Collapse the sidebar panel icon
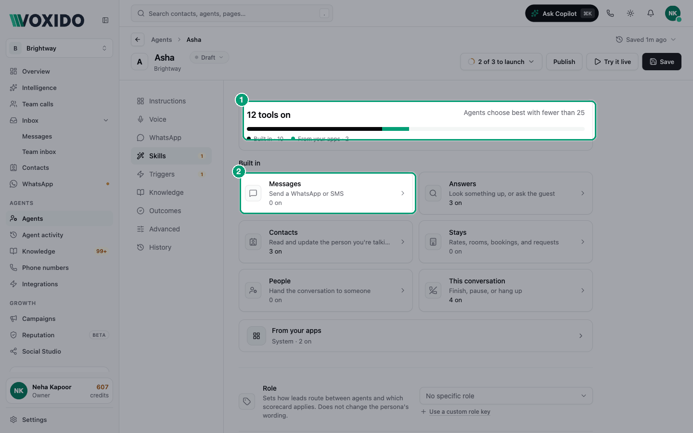Screen dimensions: 693x433 (x=105, y=20)
